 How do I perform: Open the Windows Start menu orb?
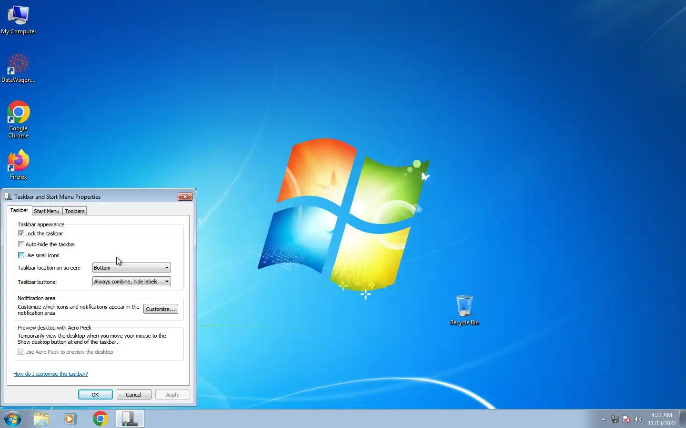13,419
